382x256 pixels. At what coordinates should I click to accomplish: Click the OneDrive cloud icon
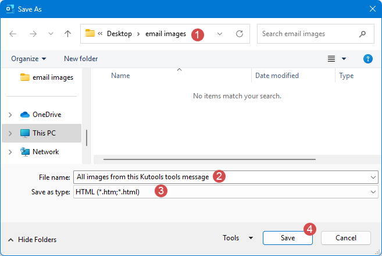tap(25, 115)
